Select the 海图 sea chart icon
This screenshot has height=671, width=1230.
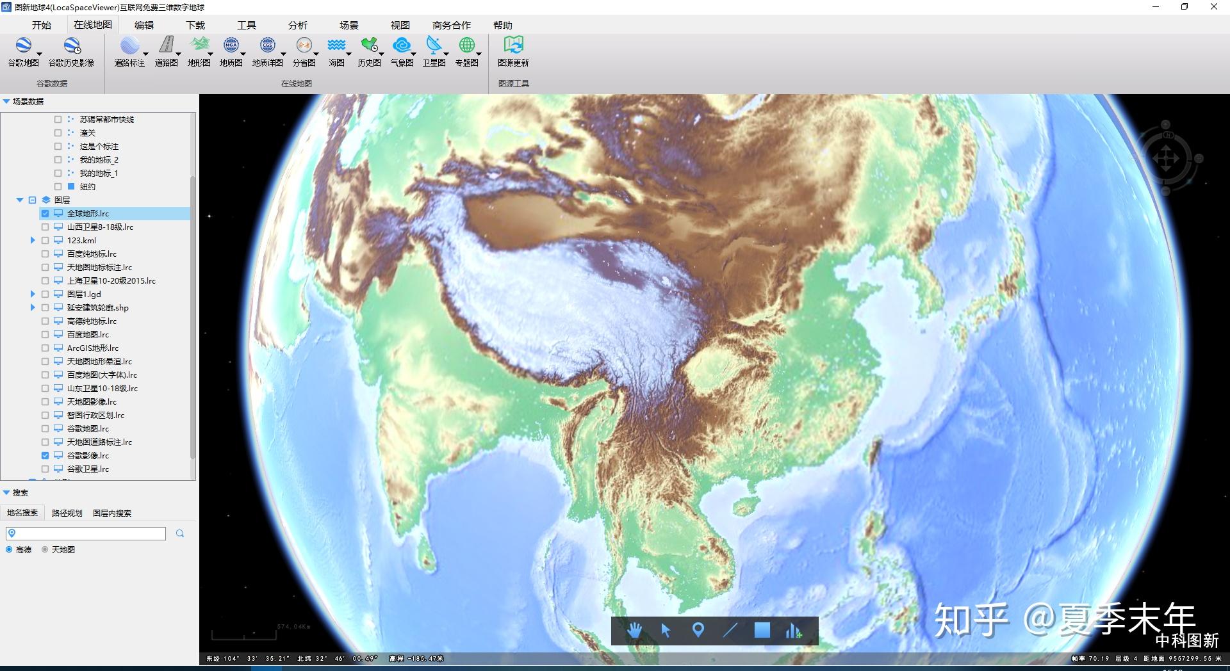[x=336, y=51]
